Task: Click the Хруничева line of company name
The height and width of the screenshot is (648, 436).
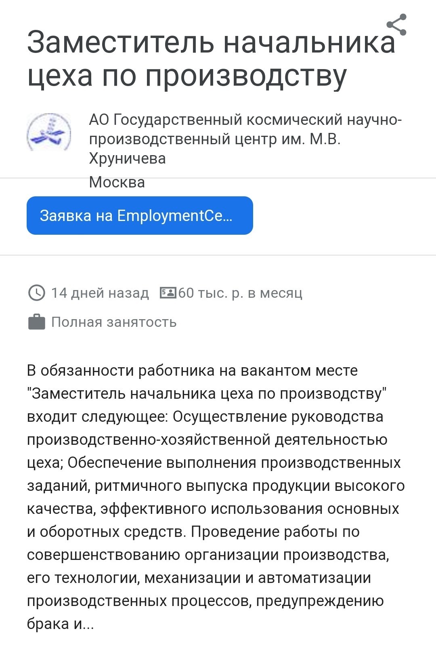Action: (127, 158)
